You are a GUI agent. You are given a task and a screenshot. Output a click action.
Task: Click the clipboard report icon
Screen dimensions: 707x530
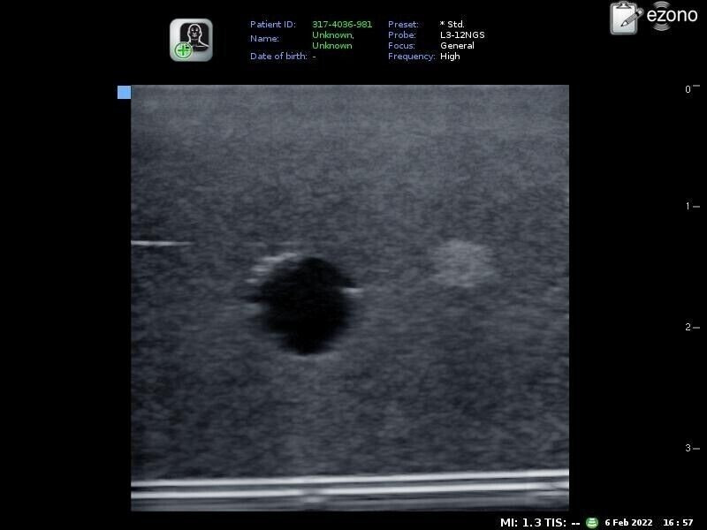pos(624,19)
